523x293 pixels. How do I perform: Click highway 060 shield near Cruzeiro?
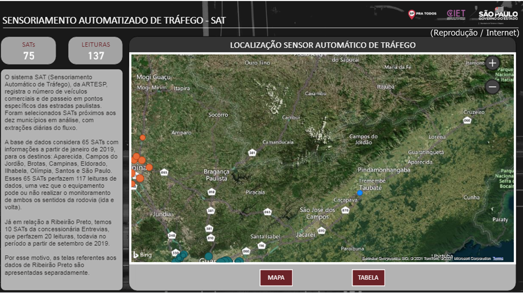click(467, 120)
